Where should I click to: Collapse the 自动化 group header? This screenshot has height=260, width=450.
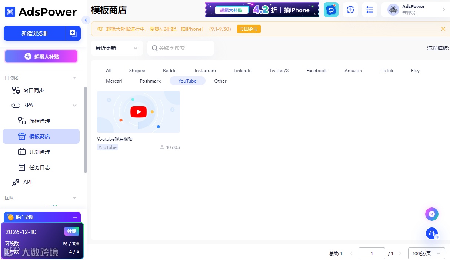point(74,78)
